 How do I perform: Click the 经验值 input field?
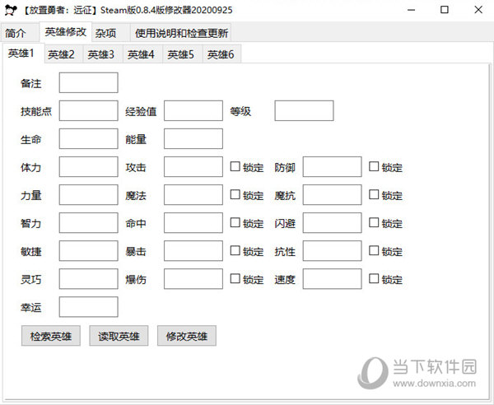(x=193, y=111)
